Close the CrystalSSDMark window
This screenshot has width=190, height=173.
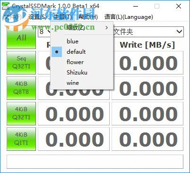pos(179,6)
